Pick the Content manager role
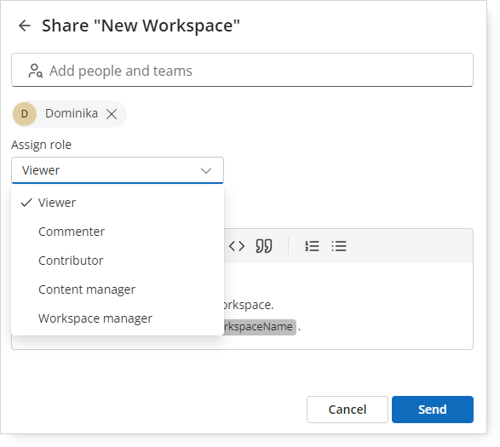 118,289
